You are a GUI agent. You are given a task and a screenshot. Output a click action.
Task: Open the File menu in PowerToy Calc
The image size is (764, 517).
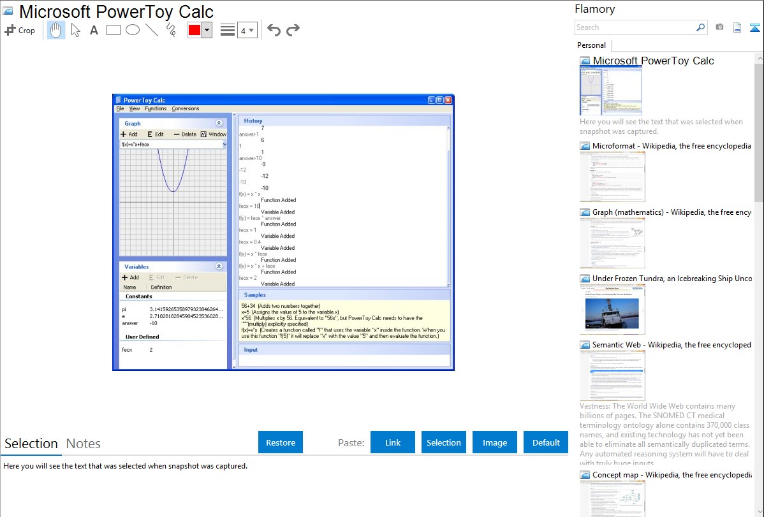(x=121, y=108)
